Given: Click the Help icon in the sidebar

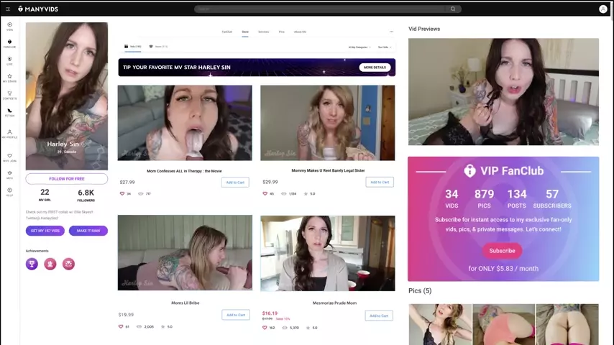Looking at the screenshot, I should [9, 192].
